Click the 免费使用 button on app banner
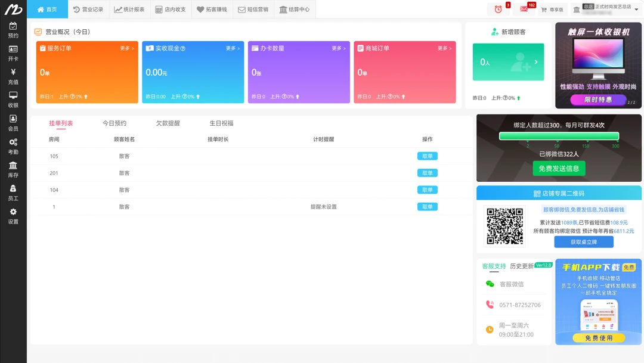Viewport: 644px width, 363px height. coord(599,338)
